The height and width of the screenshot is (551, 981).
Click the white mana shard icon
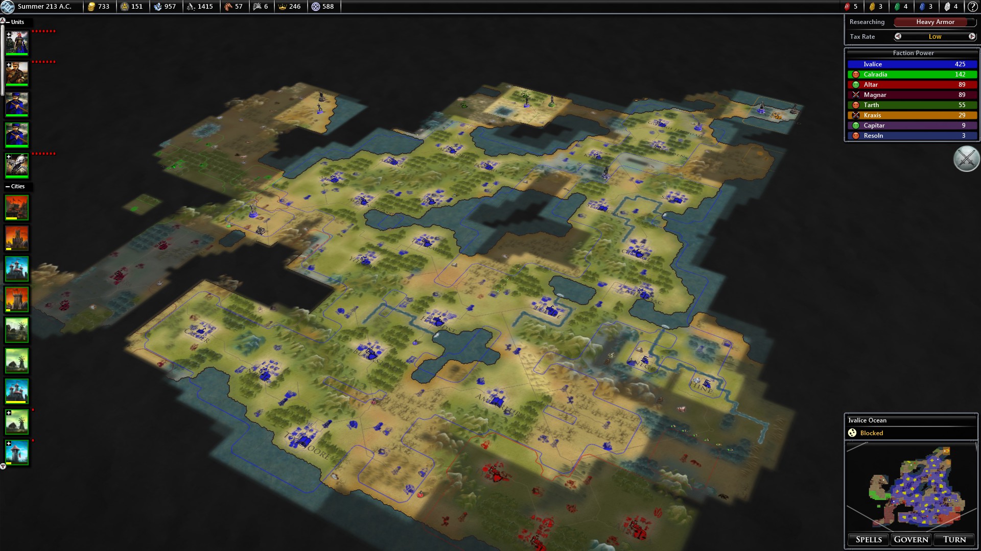(947, 7)
